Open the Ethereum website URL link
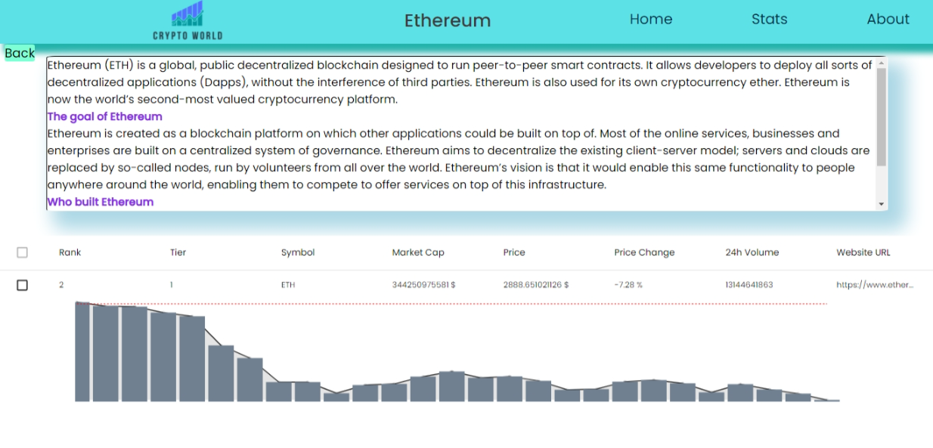Viewport: 933px width, 448px height. point(875,285)
